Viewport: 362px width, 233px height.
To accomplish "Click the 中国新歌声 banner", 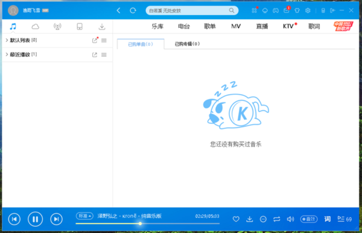I will (x=343, y=26).
